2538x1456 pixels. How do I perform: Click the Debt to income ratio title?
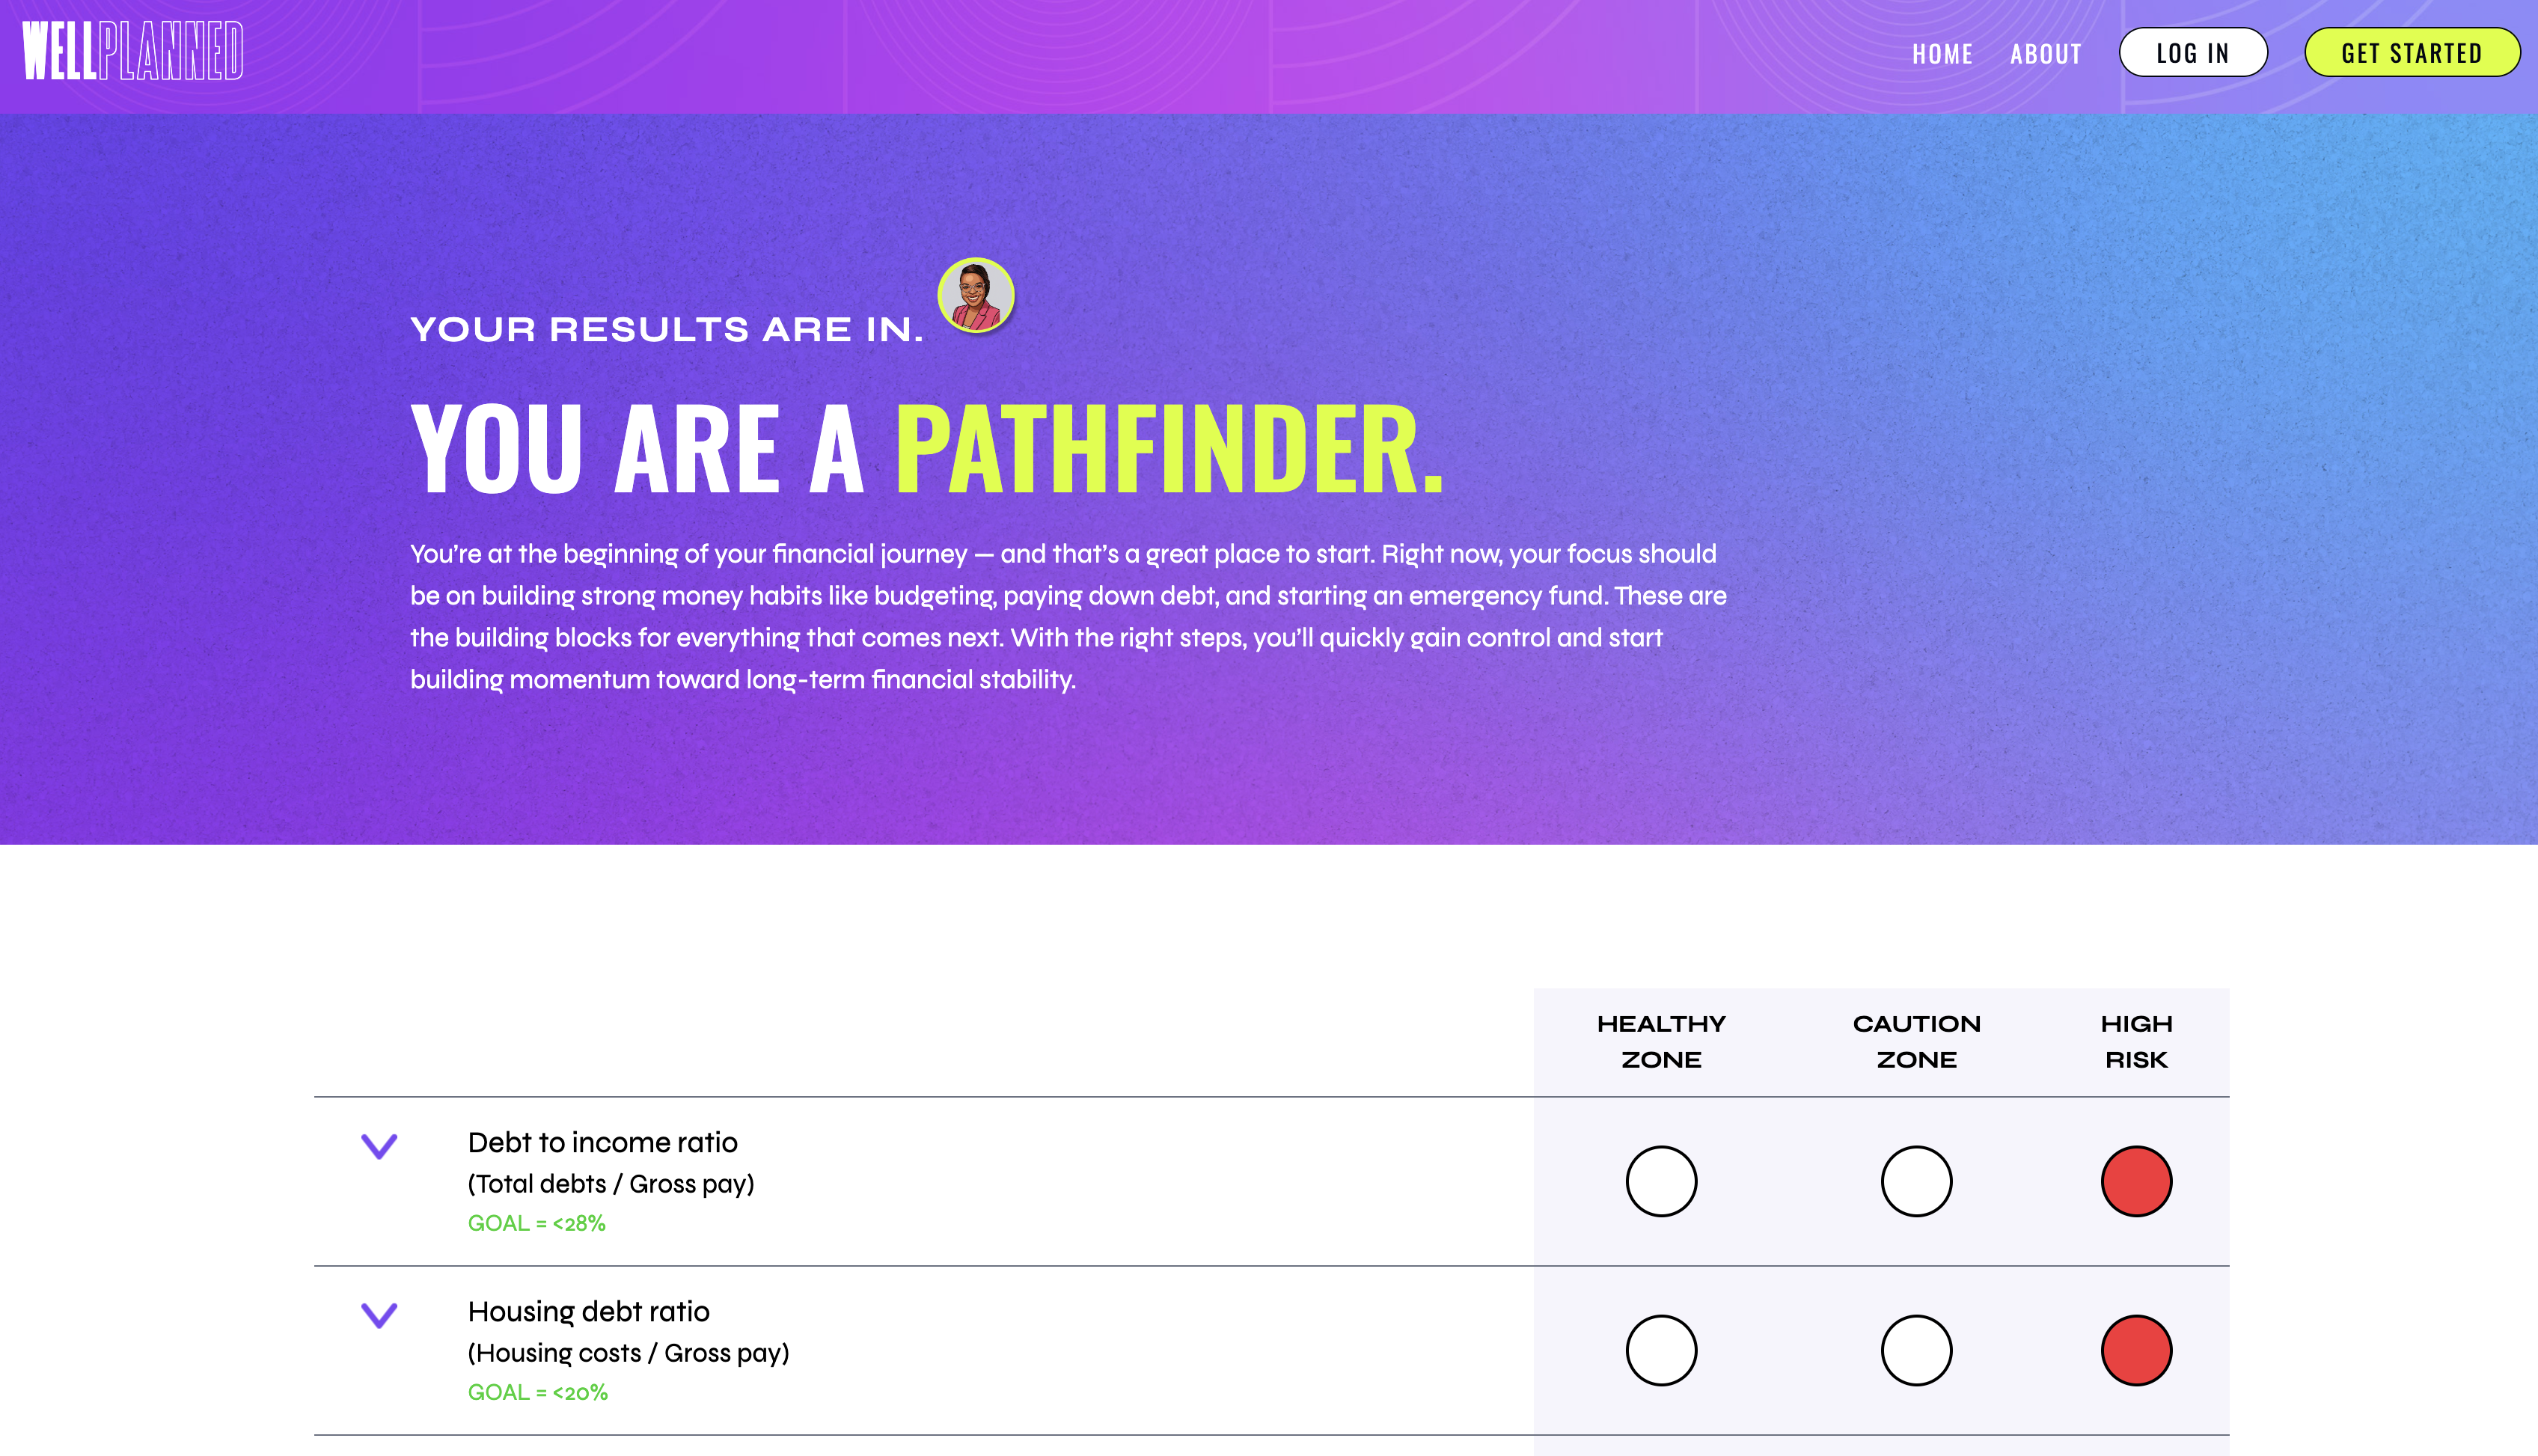coord(602,1142)
